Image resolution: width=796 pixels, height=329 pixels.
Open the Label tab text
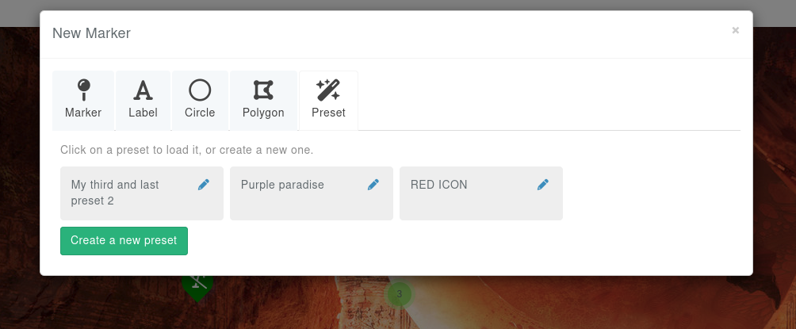click(x=143, y=113)
